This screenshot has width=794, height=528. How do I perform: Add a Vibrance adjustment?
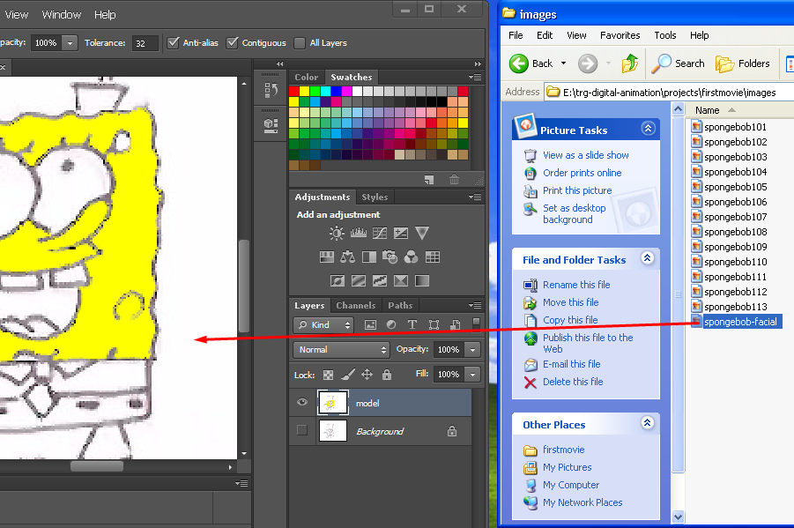pos(422,233)
